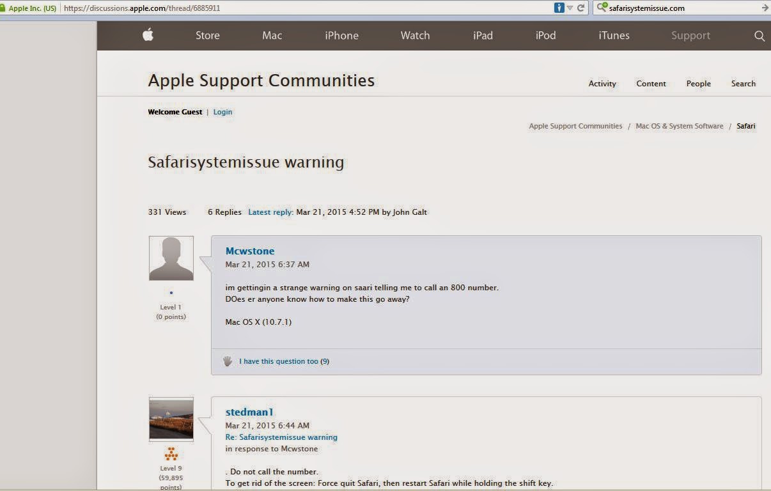Open the iPad menu item
The image size is (771, 491).
point(483,36)
